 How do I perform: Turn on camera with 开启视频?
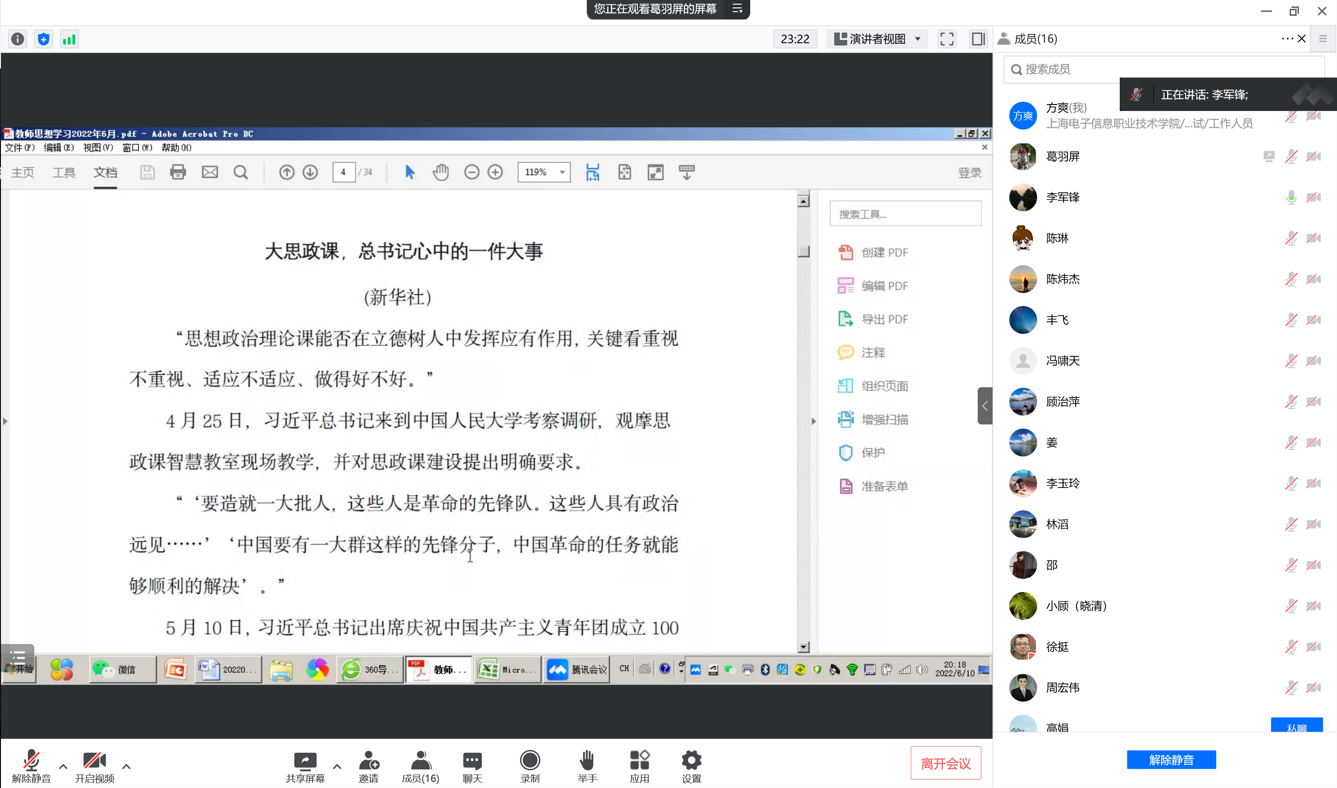point(95,766)
